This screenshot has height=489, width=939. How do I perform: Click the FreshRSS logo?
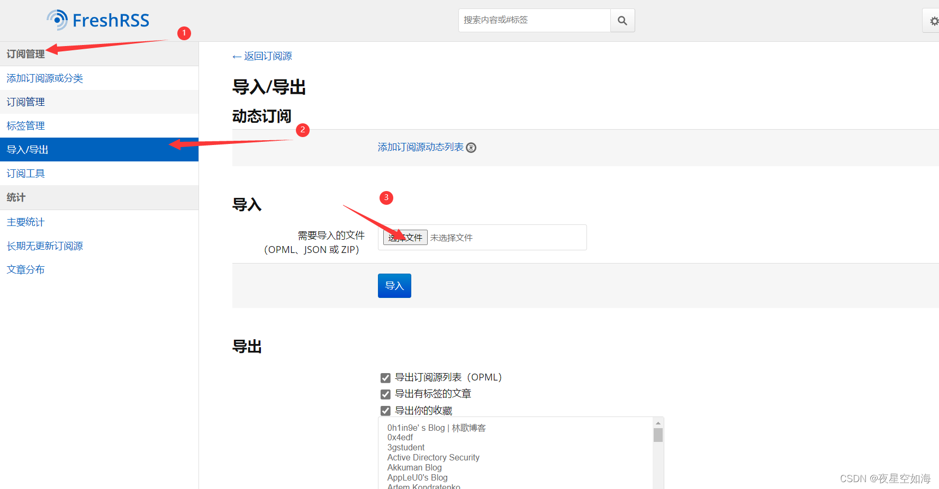(x=98, y=20)
